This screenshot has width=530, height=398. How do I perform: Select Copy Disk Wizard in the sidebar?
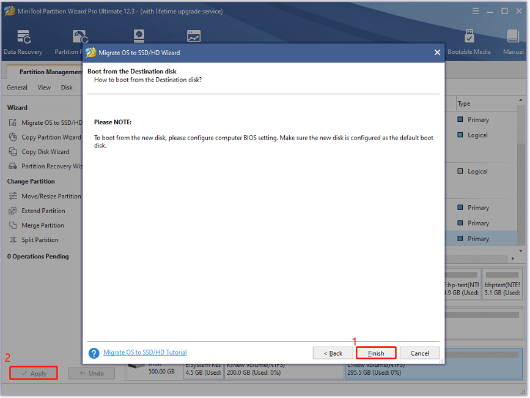(45, 152)
